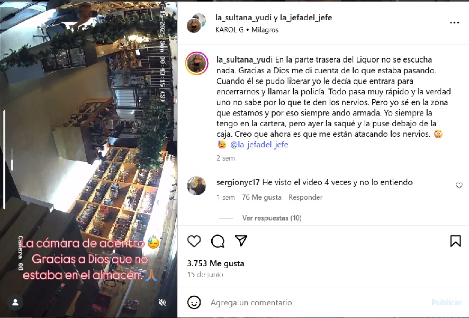469x318 pixels.
Task: View the 76 Me gusta comment likes
Action: click(x=261, y=197)
